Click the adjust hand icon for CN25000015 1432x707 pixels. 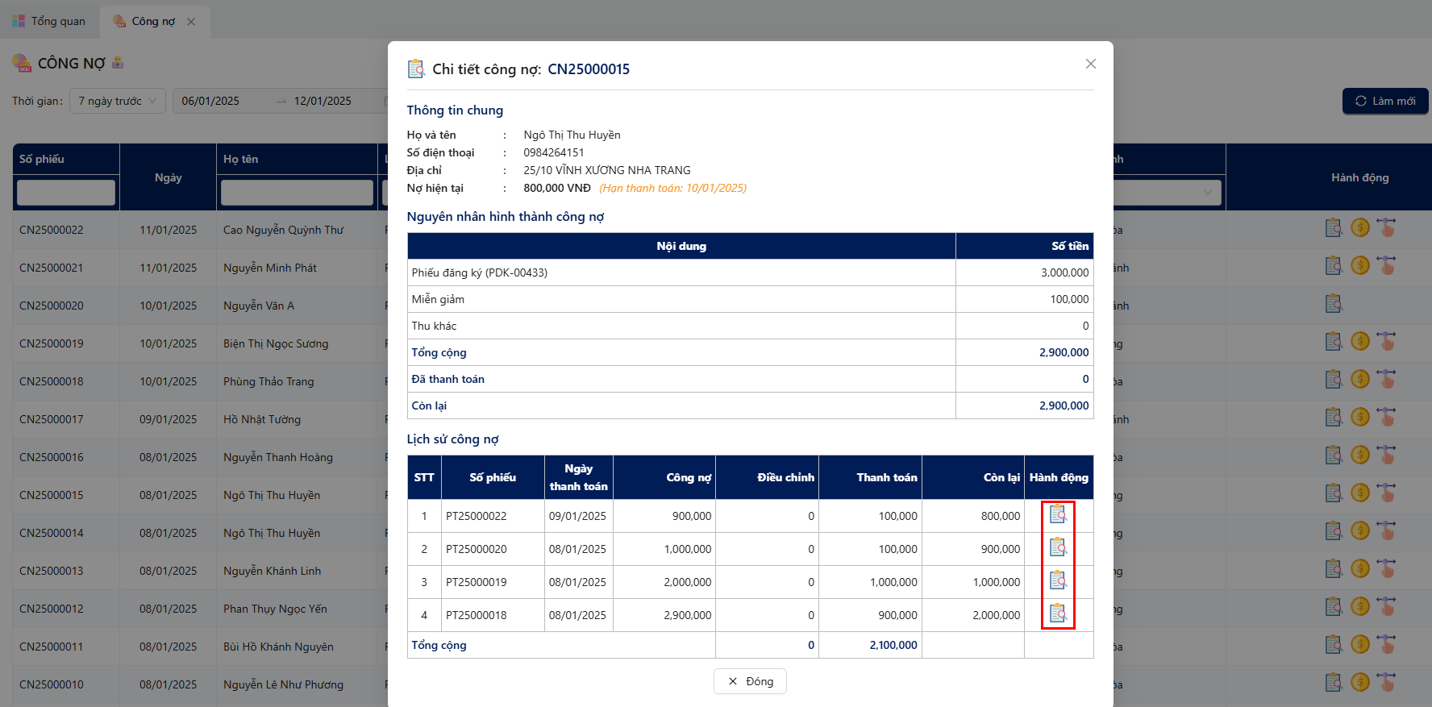point(1386,493)
